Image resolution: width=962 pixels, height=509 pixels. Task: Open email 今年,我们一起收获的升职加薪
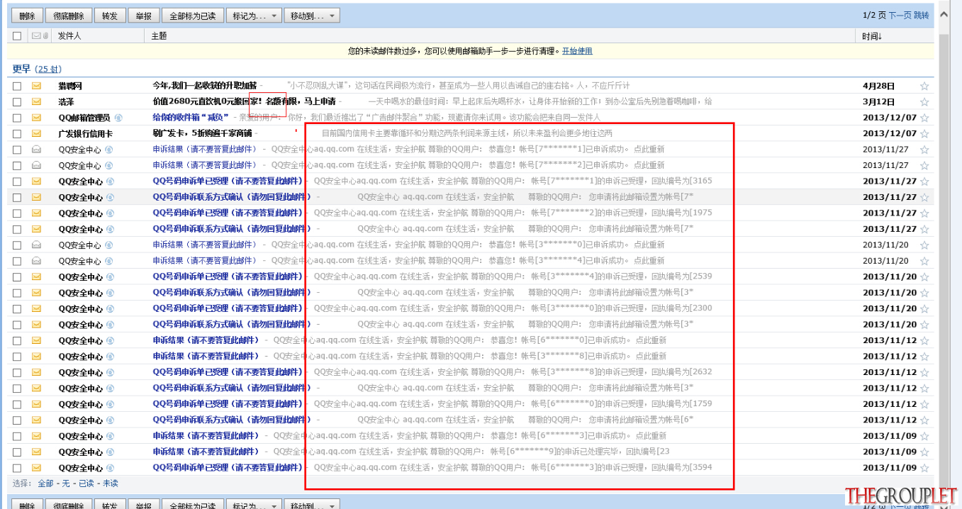pos(205,86)
